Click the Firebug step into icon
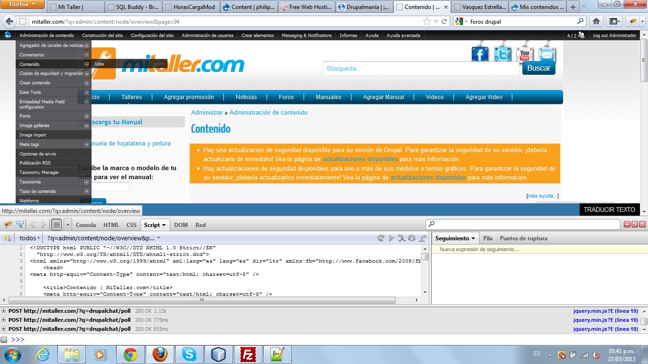This screenshot has height=364, width=648. (402, 238)
